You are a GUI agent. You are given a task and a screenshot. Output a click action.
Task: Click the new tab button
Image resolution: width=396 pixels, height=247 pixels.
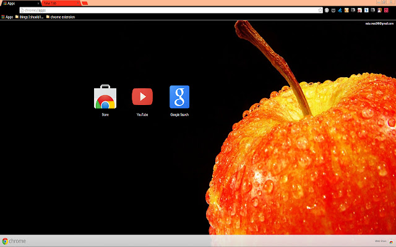coord(85,3)
